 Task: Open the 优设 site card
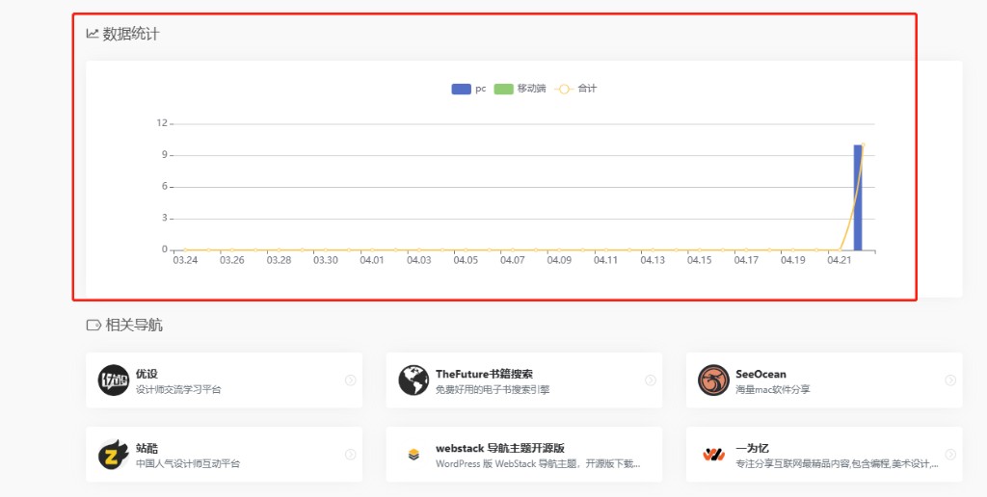[224, 380]
